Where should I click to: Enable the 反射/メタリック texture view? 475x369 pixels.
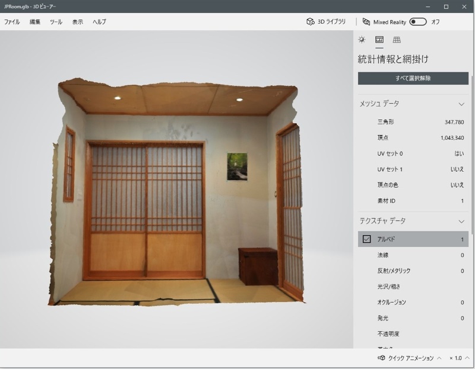pyautogui.click(x=413, y=271)
